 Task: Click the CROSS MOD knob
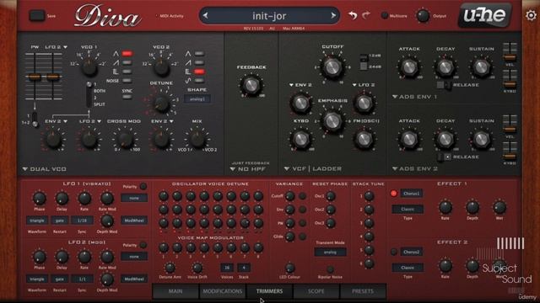point(125,139)
